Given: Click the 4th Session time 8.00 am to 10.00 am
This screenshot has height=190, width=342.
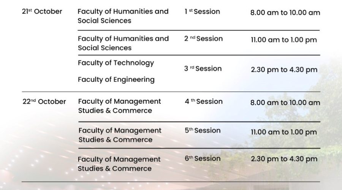Looking at the screenshot, I should pos(285,103).
